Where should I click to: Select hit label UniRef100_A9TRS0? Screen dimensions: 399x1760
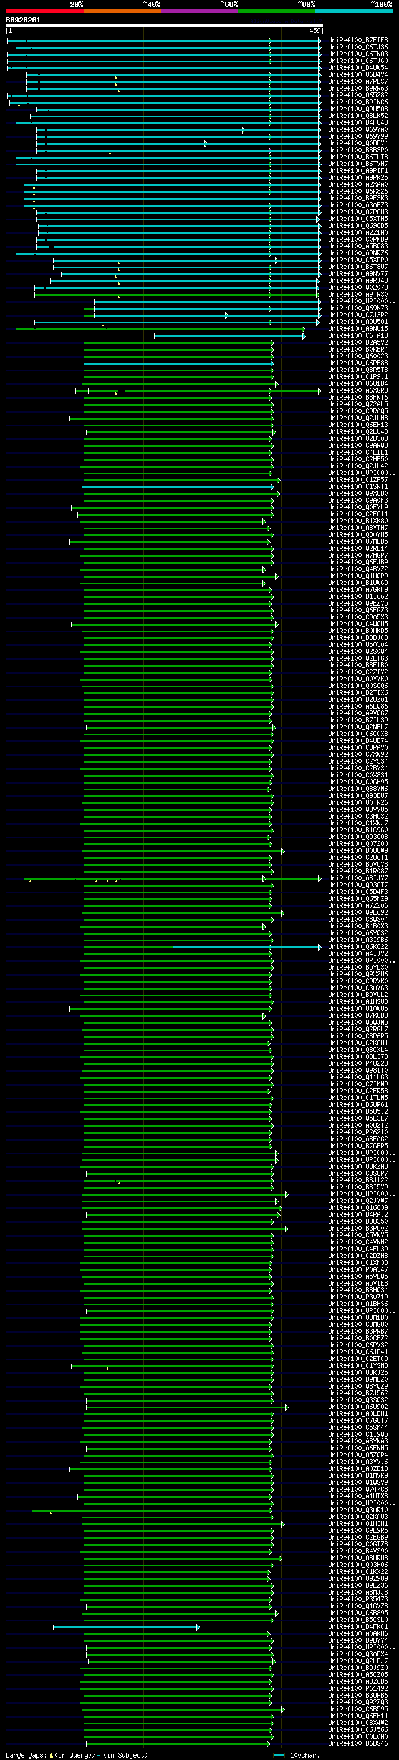(x=358, y=295)
